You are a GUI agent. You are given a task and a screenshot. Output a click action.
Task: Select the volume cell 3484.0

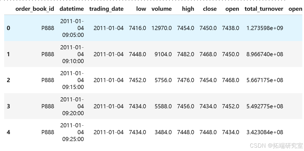(163, 132)
